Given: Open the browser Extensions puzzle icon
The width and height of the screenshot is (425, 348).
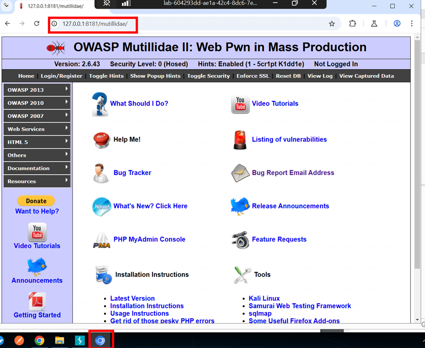Looking at the screenshot, I should (x=353, y=24).
